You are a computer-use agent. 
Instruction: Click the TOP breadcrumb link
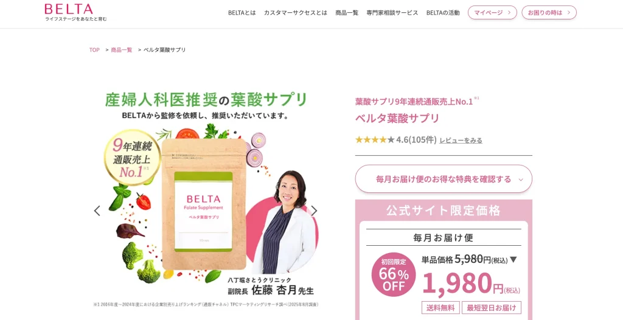pos(94,50)
